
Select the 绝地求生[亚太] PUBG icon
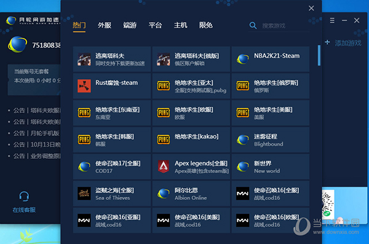[164, 86]
